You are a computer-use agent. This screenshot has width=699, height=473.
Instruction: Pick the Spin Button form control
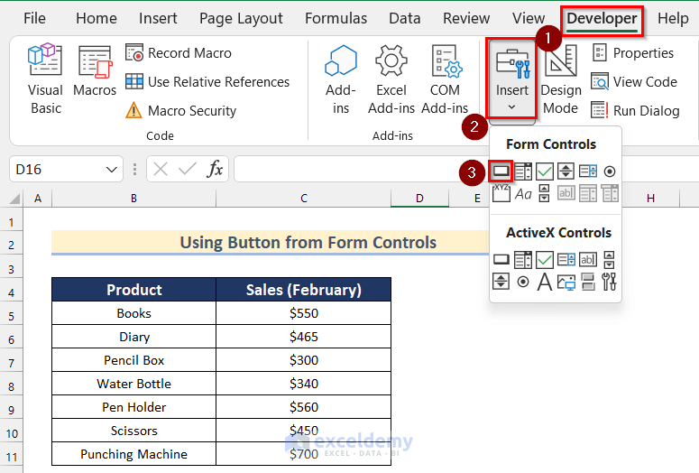click(x=566, y=171)
